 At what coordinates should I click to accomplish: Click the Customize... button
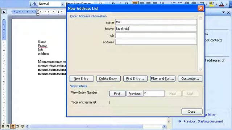[x=190, y=79]
